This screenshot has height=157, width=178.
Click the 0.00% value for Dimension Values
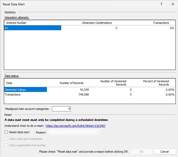point(170,90)
